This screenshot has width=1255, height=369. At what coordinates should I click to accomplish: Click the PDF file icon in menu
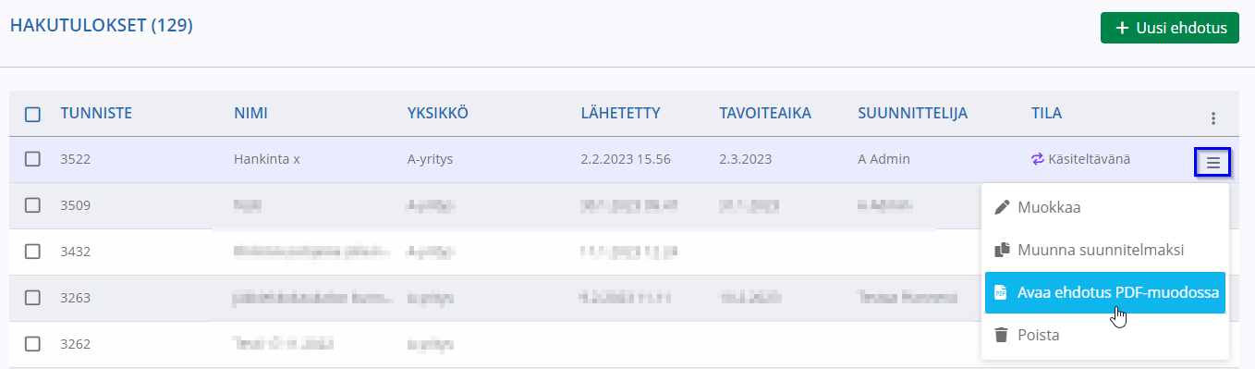(1000, 292)
